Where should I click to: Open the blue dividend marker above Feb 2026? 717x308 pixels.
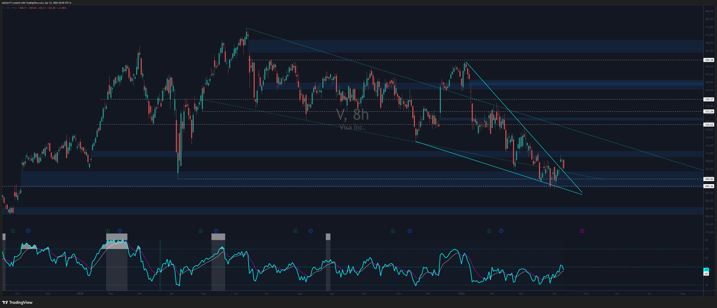click(x=501, y=230)
